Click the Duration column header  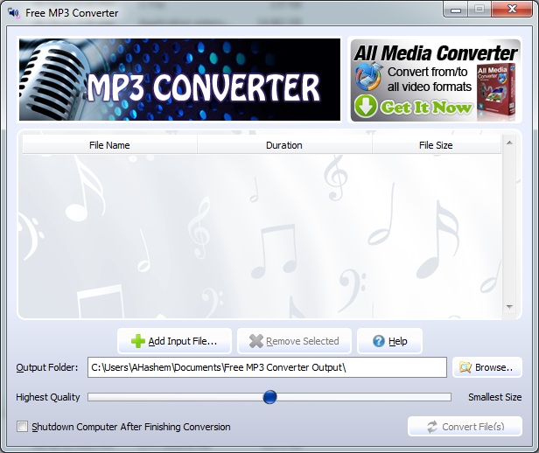[284, 145]
